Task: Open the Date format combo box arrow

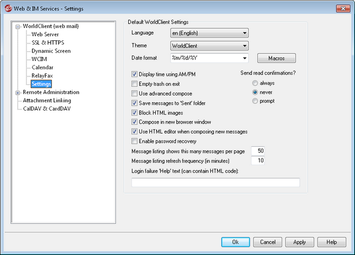Action: coord(244,58)
